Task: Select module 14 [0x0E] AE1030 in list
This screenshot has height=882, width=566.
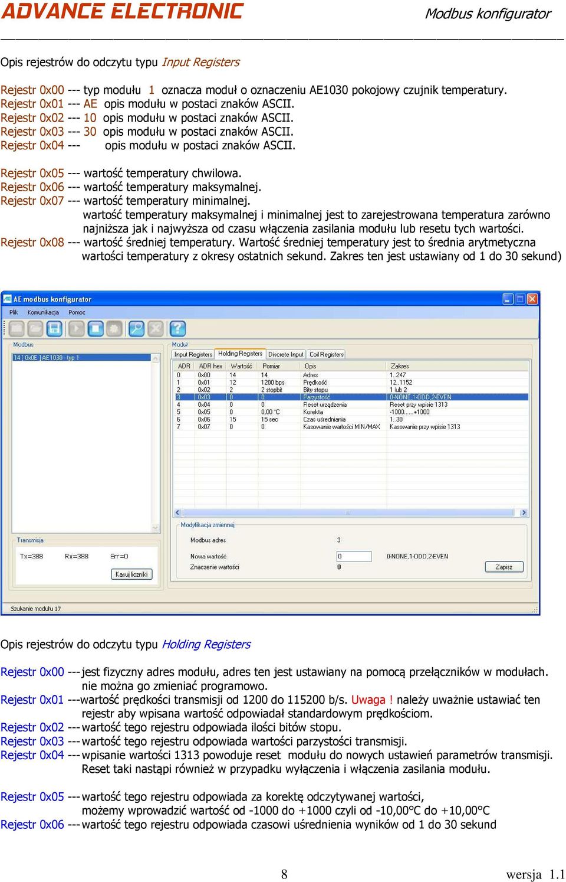Action: tap(83, 358)
